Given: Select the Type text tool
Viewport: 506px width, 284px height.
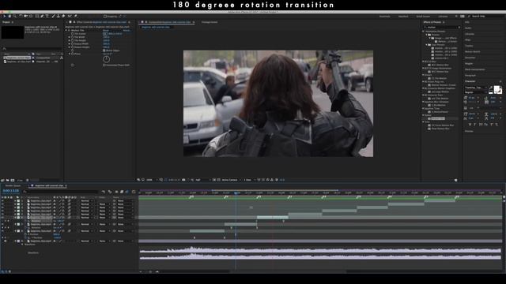Looking at the screenshot, I should (x=47, y=16).
